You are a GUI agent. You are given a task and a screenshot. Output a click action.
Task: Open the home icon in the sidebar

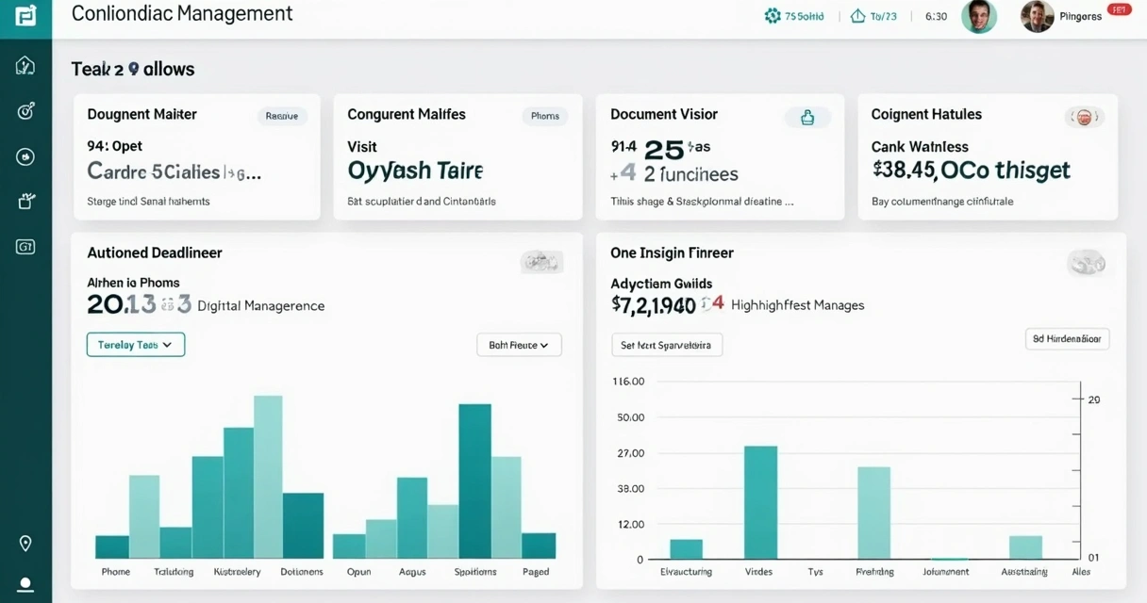click(x=25, y=65)
